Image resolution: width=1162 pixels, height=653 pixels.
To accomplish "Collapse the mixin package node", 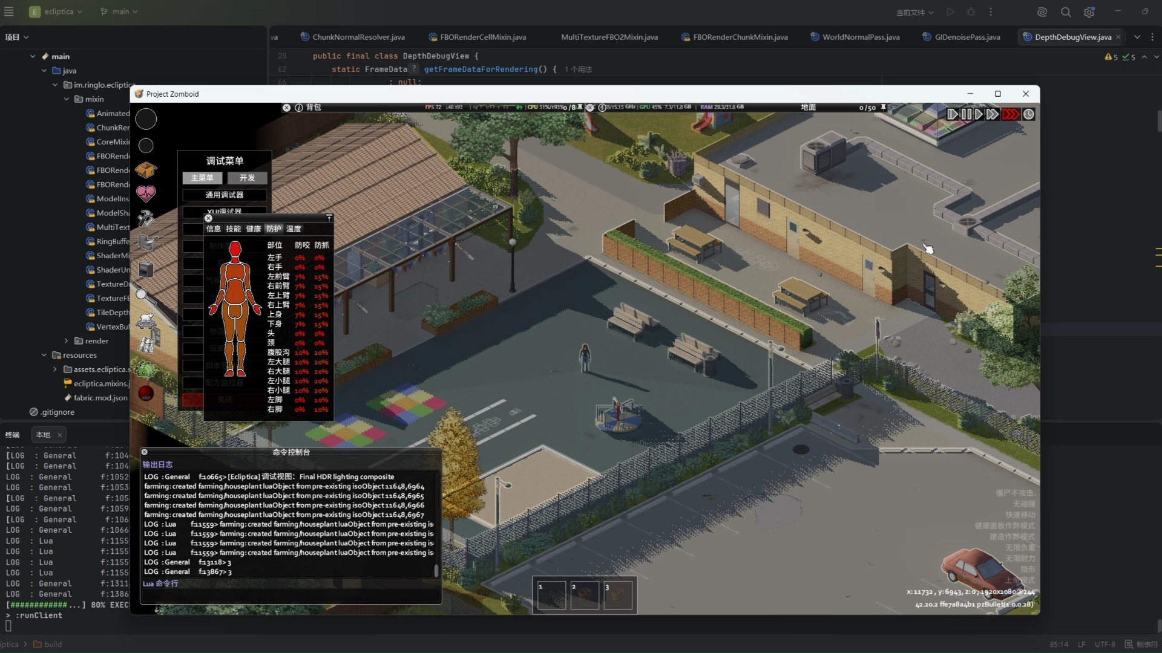I will pyautogui.click(x=67, y=99).
